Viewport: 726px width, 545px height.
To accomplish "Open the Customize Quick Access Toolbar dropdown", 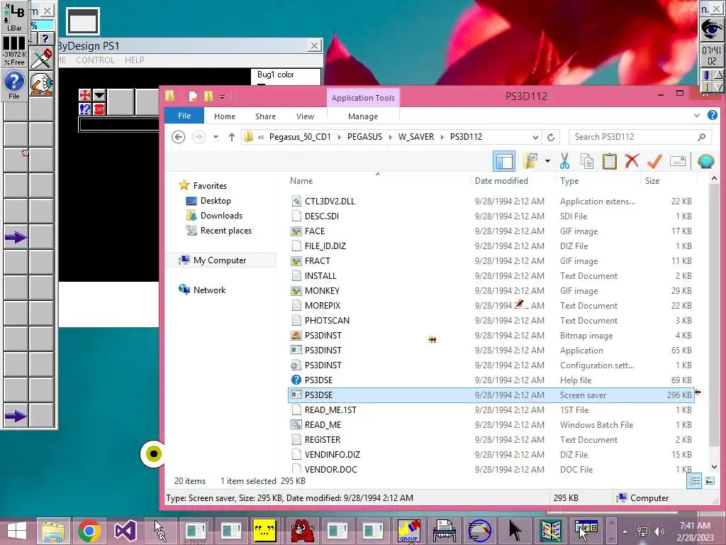I will tap(222, 97).
